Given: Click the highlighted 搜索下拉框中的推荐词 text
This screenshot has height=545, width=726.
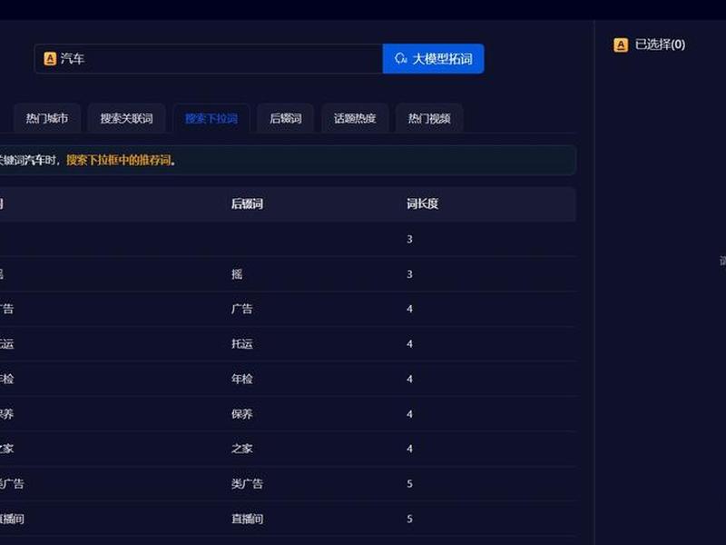Looking at the screenshot, I should pos(121,161).
